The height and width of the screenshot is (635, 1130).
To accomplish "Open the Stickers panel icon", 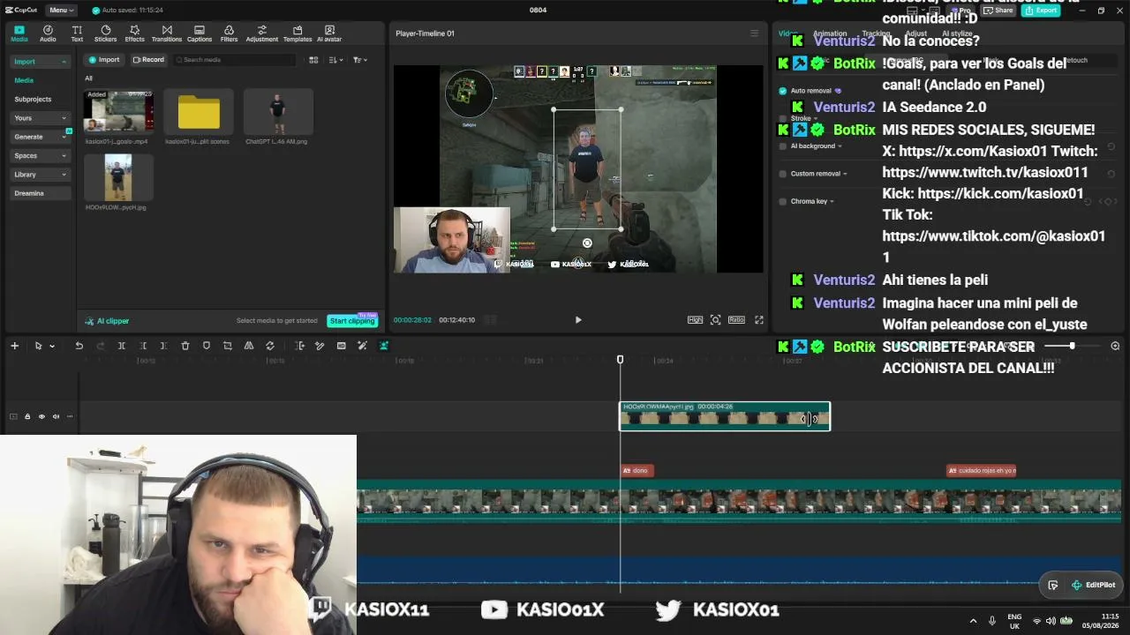I will tap(105, 34).
